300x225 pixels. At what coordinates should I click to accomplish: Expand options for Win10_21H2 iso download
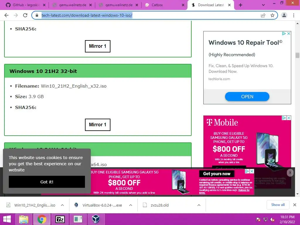click(x=62, y=205)
